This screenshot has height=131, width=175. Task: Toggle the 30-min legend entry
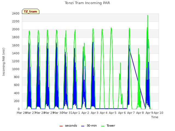(x=89, y=126)
